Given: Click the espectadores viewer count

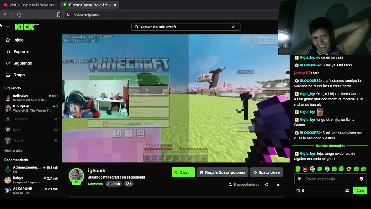Looking at the screenshot, I should click(x=244, y=185).
